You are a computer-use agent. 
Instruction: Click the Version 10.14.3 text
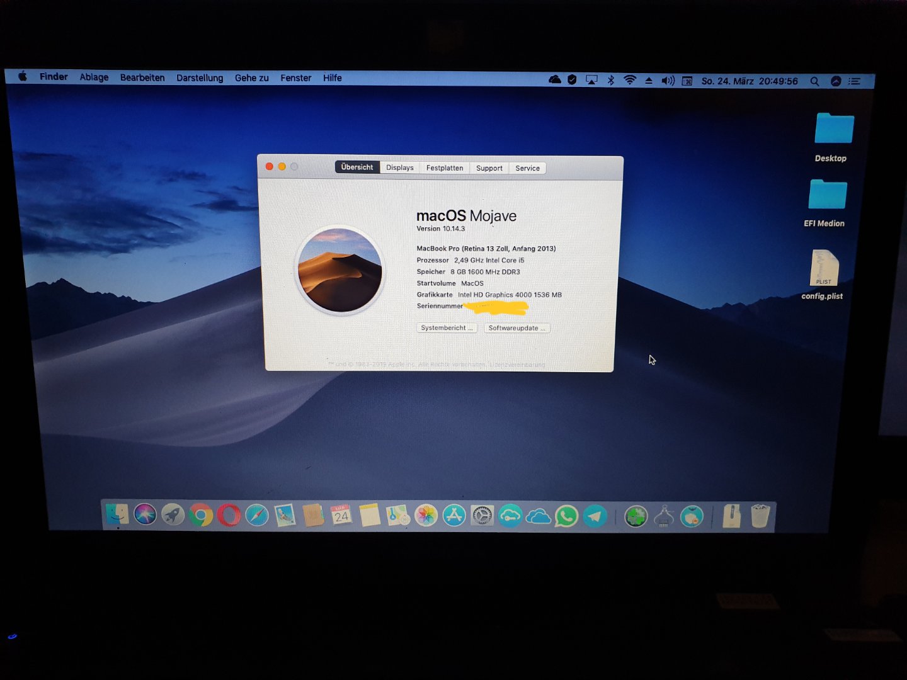coord(441,229)
